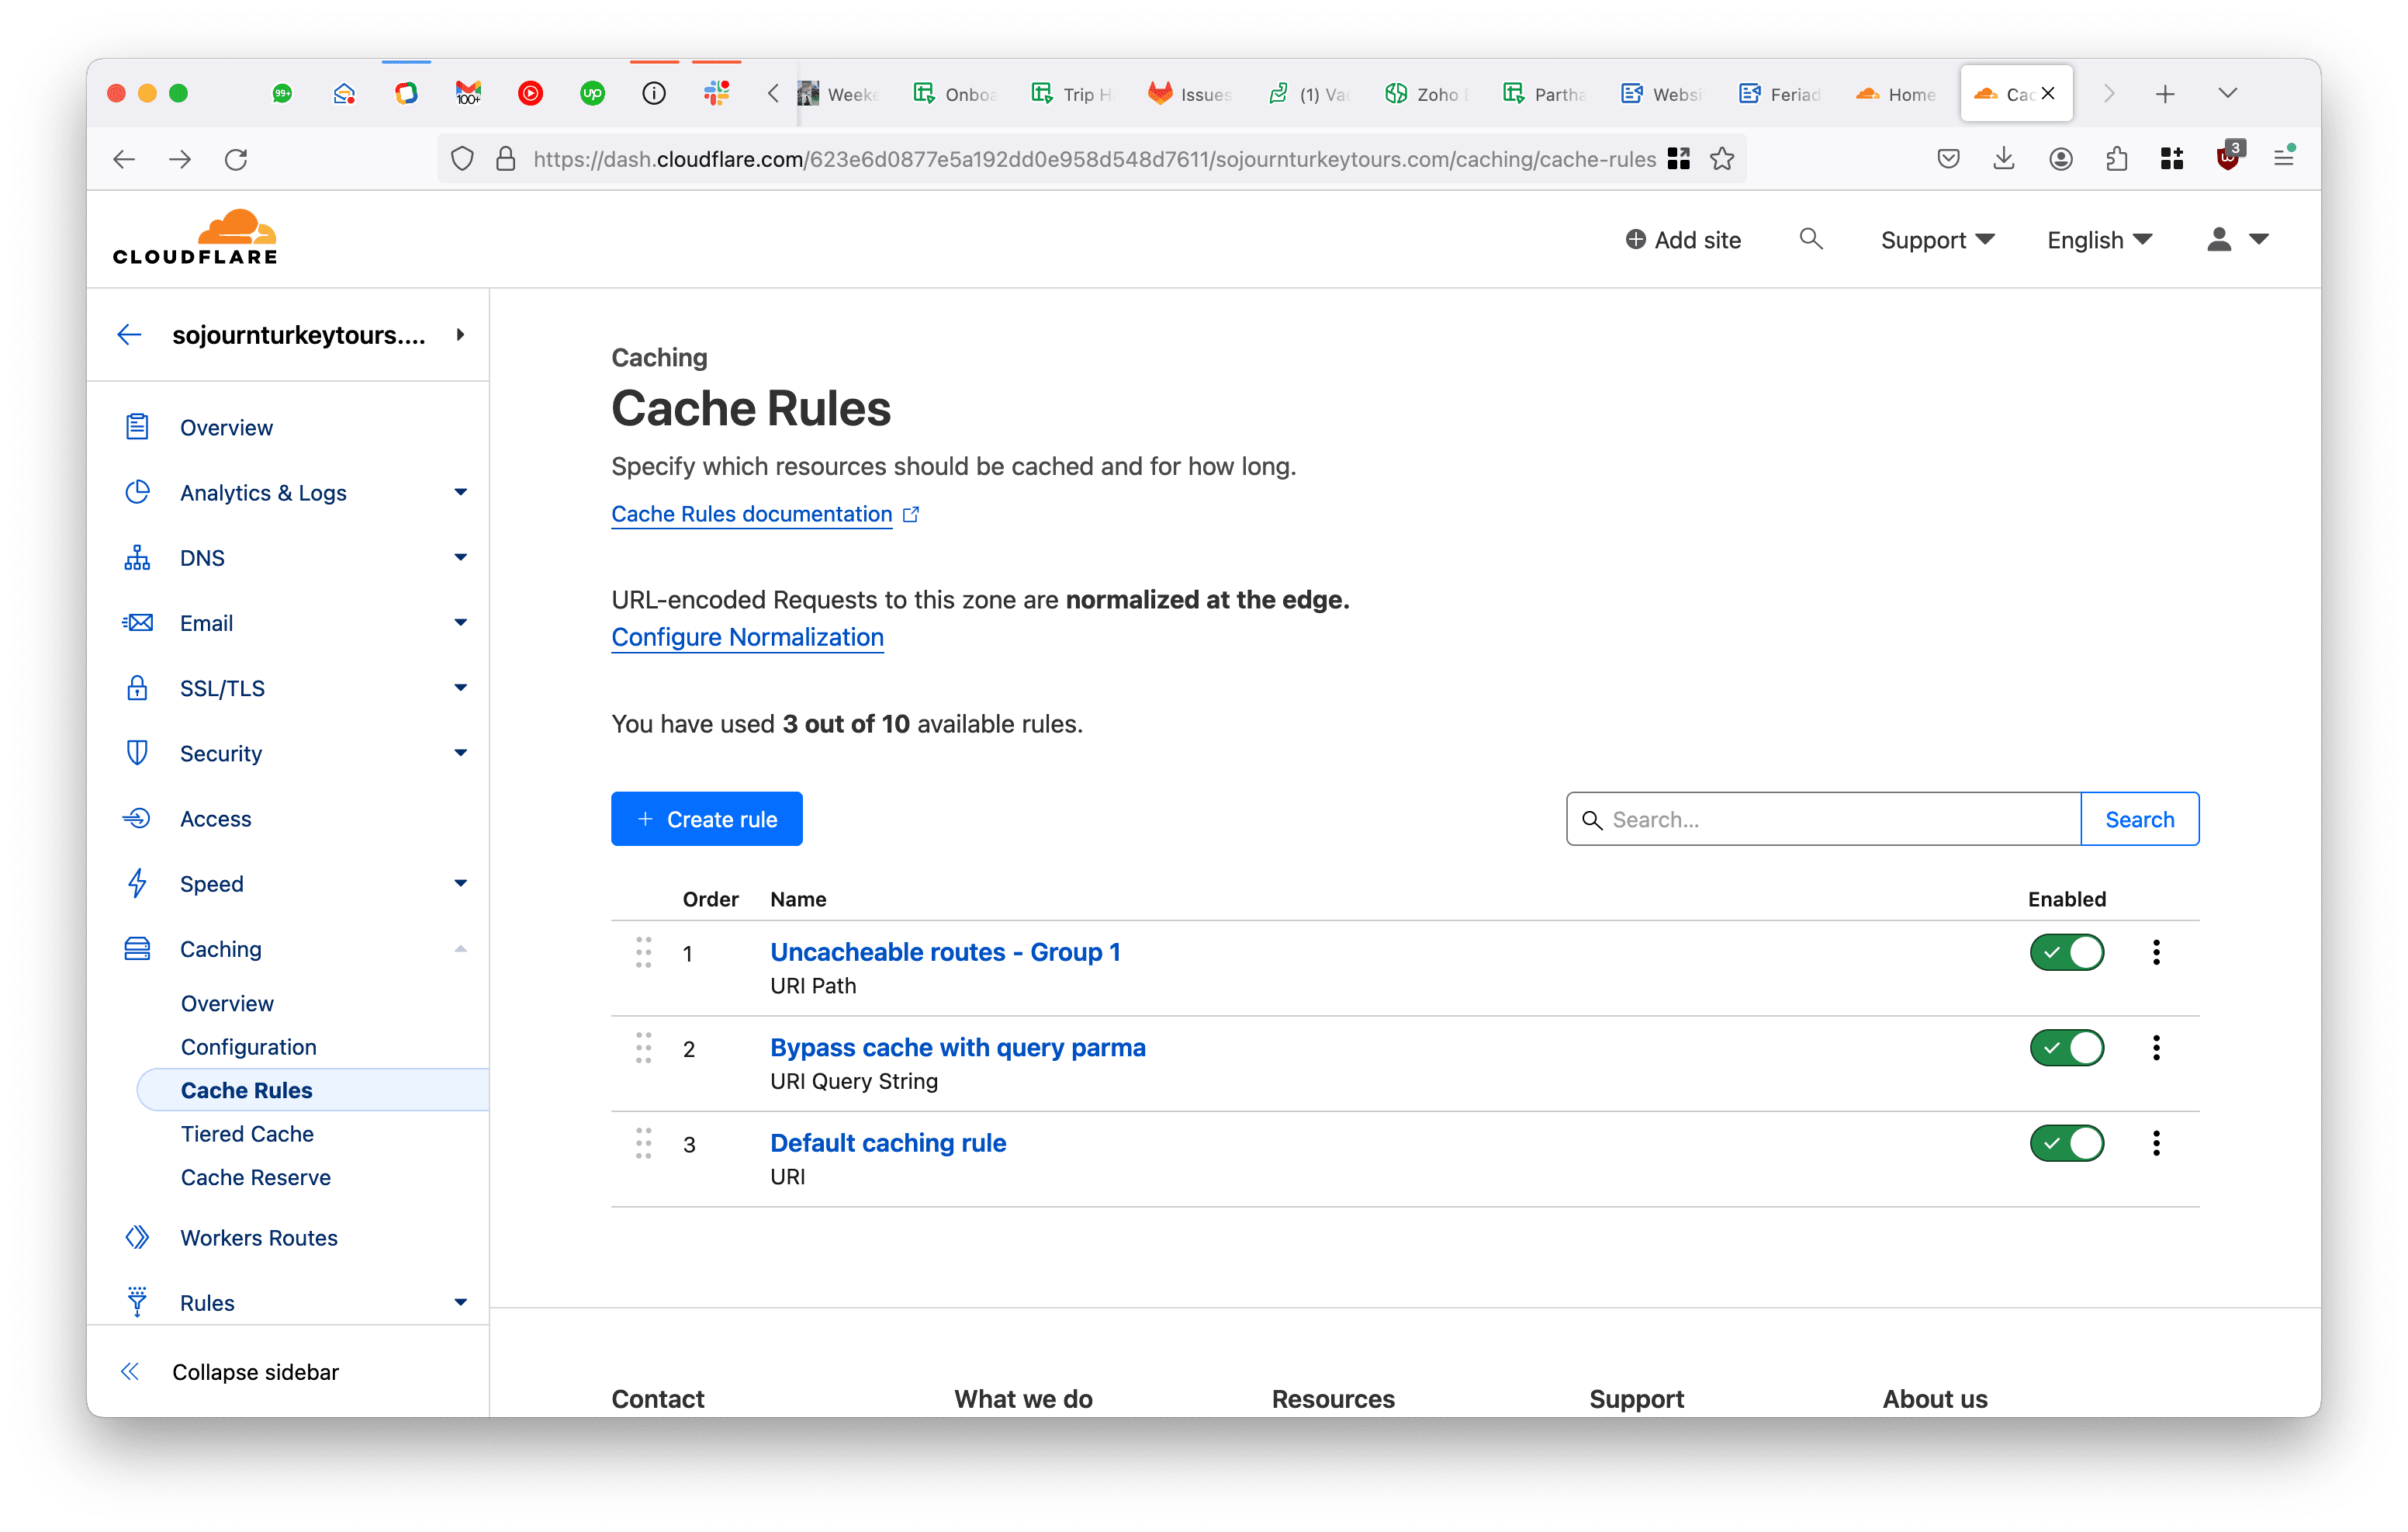Open Tiered Cache in sidebar
This screenshot has height=1532, width=2408.
247,1134
